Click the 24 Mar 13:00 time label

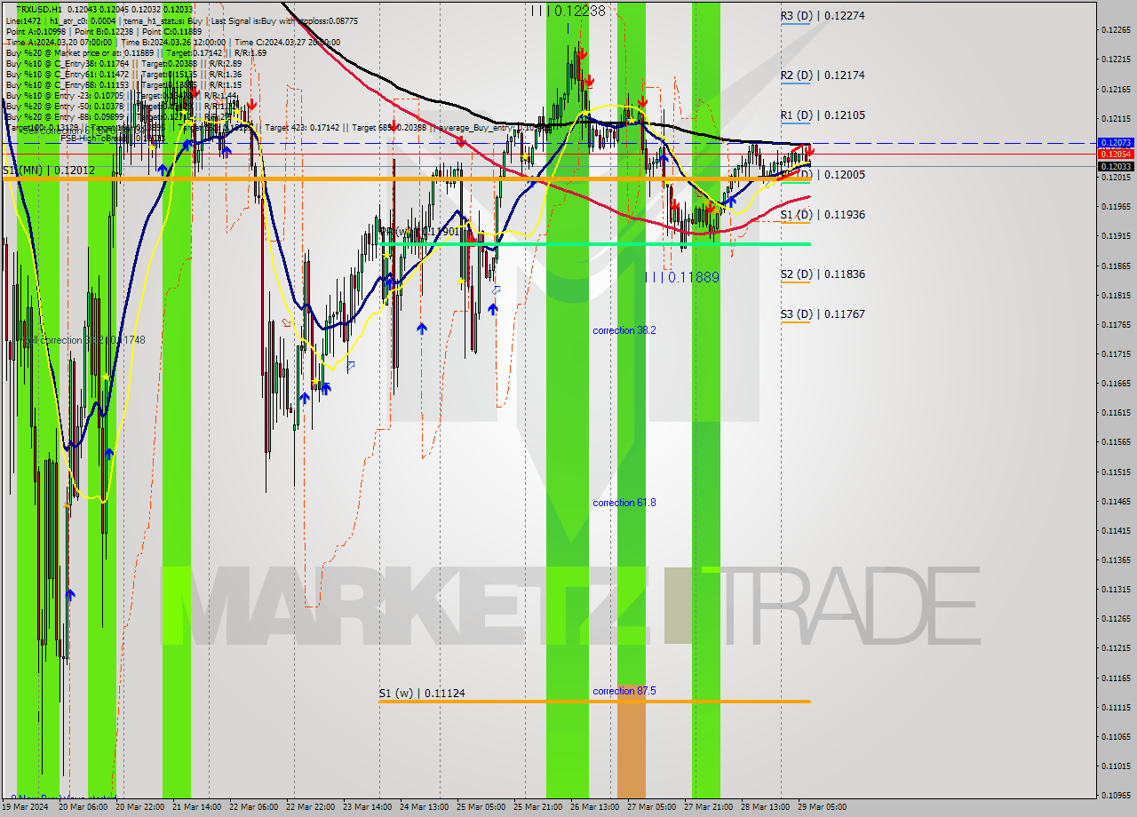[424, 807]
